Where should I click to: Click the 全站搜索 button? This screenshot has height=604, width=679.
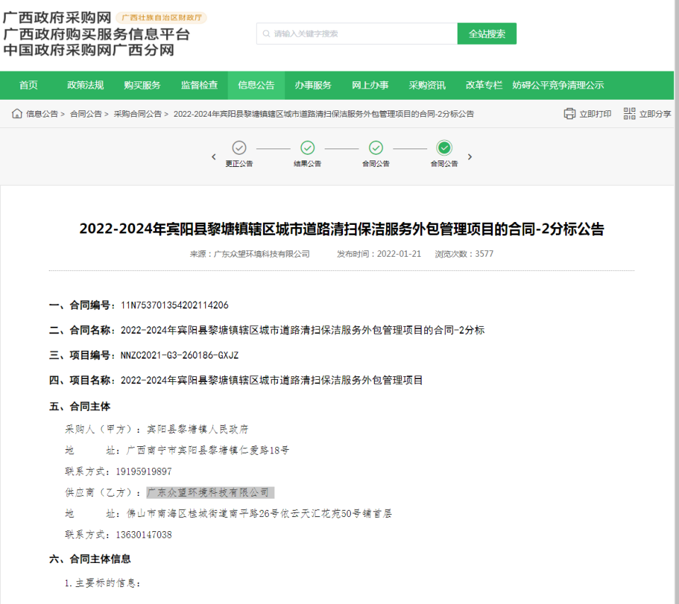pyautogui.click(x=487, y=34)
